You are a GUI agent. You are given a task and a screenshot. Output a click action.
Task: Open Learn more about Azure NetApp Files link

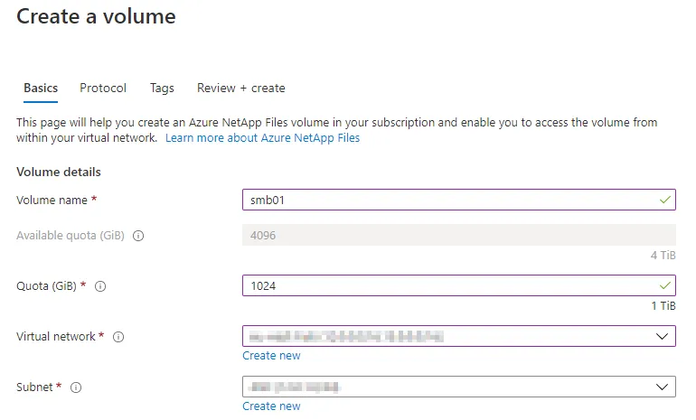pyautogui.click(x=262, y=138)
